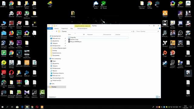
Task: Sort files by the Имя column
Action: click(x=69, y=35)
